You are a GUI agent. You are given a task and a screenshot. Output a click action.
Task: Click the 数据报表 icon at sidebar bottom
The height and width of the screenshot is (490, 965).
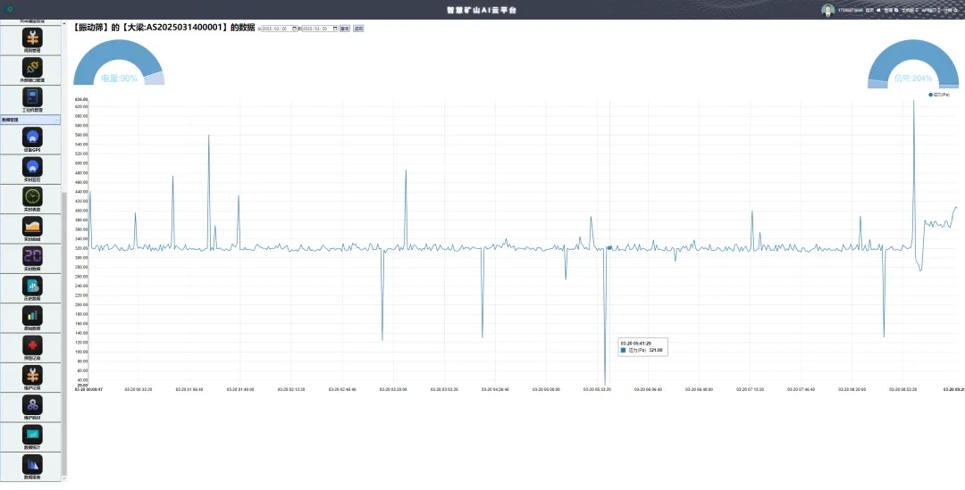click(x=32, y=464)
